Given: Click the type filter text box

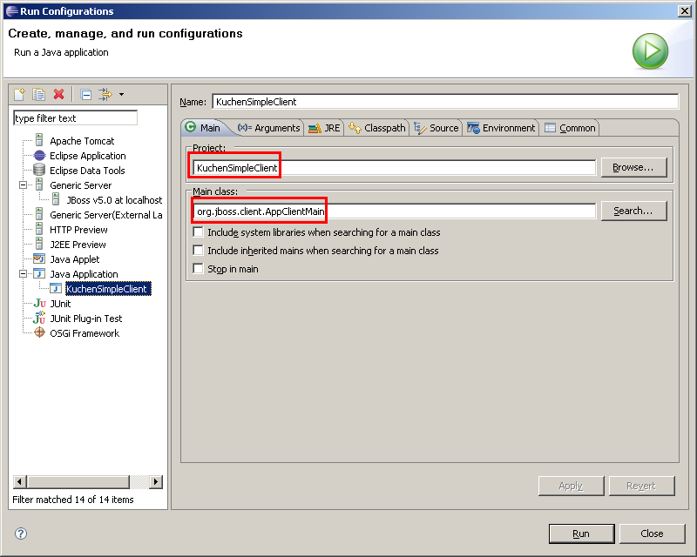Looking at the screenshot, I should tap(75, 118).
